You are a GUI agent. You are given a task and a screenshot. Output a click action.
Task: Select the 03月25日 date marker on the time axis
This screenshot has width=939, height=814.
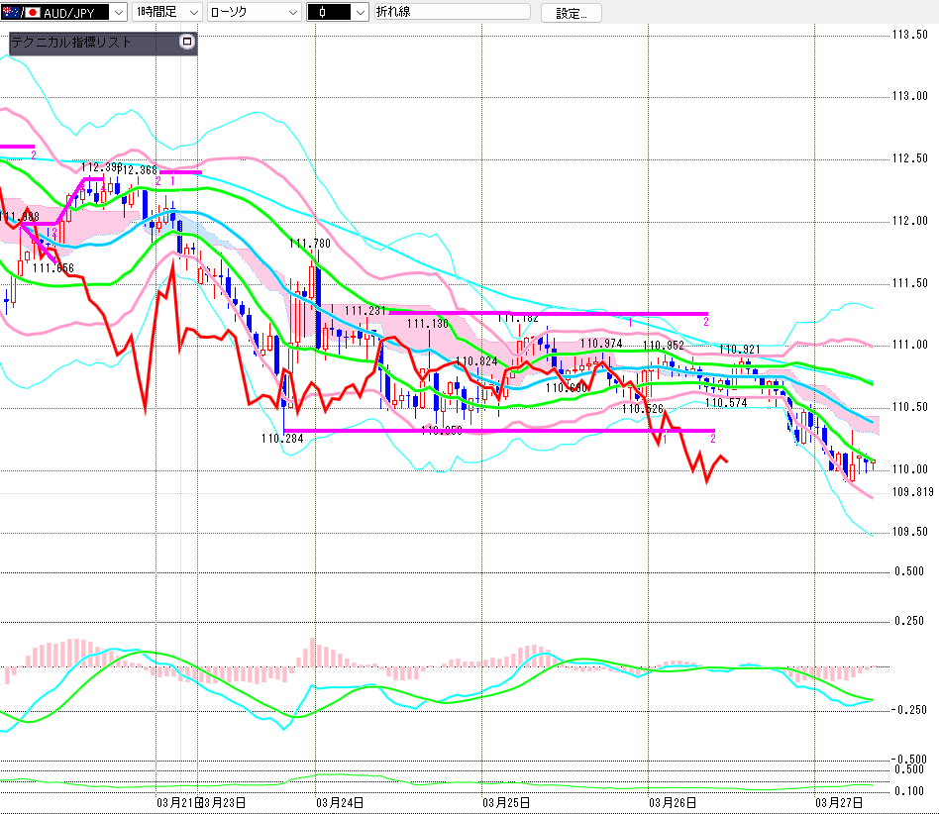click(x=505, y=802)
